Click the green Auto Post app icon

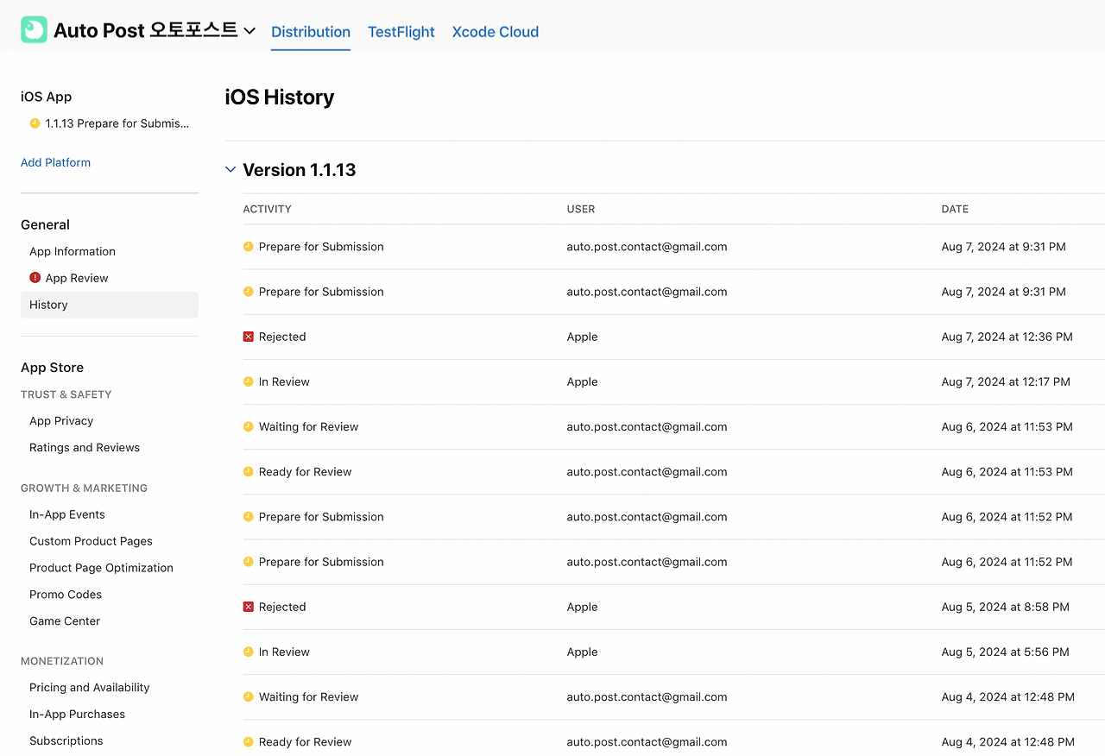34,30
